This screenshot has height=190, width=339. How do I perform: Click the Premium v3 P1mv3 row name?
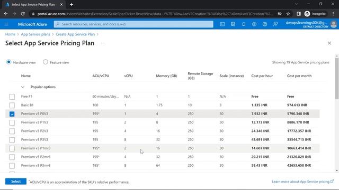point(35,148)
